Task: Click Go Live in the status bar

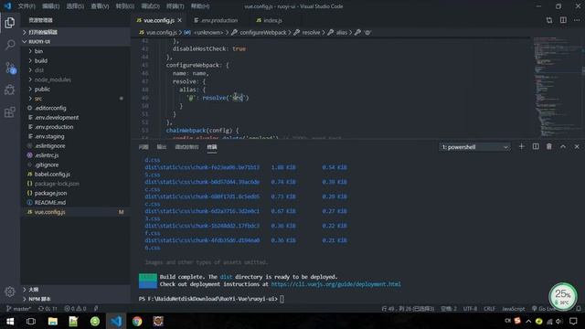Action: pyautogui.click(x=544, y=309)
